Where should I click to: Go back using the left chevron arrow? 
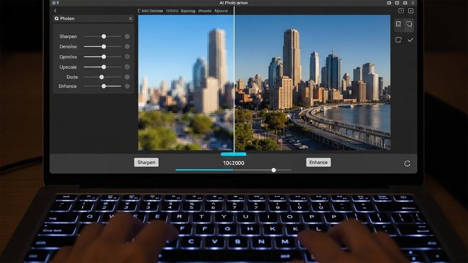coord(55,11)
